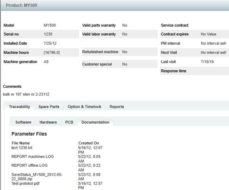Select the Reports tab
The height and width of the screenshot is (190, 229).
[117, 106]
